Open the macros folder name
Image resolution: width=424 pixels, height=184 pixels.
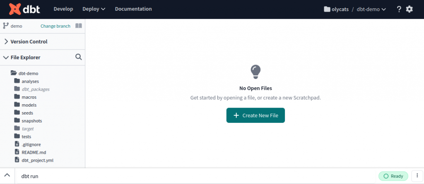tap(29, 97)
